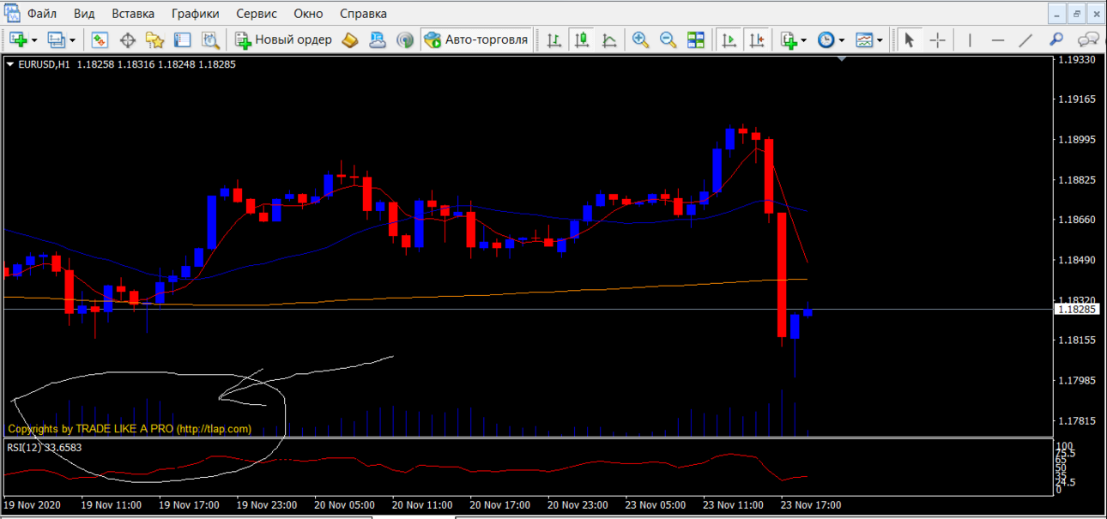1107x519 pixels.
Task: Open the Графики menu
Action: (x=195, y=14)
